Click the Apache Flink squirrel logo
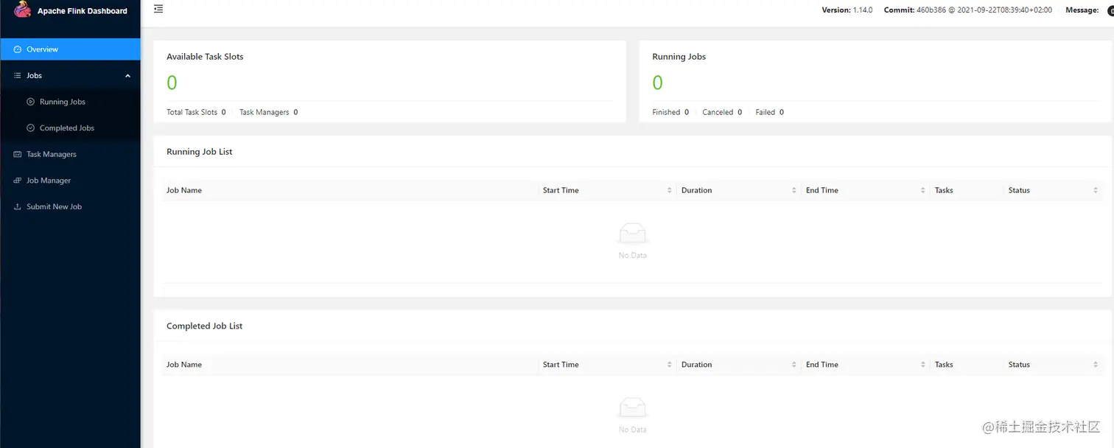This screenshot has width=1114, height=448. pos(22,10)
